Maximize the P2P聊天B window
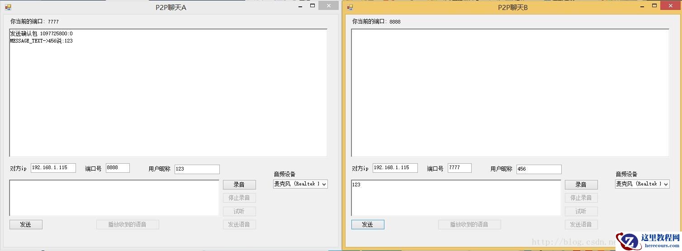This screenshot has height=251, width=682. (654, 6)
